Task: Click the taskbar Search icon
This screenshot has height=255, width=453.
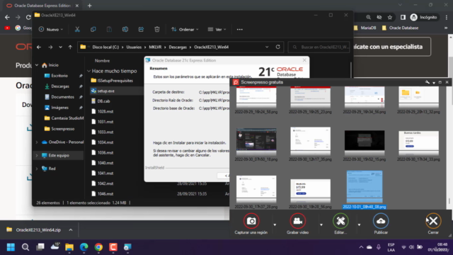Action: click(25, 247)
